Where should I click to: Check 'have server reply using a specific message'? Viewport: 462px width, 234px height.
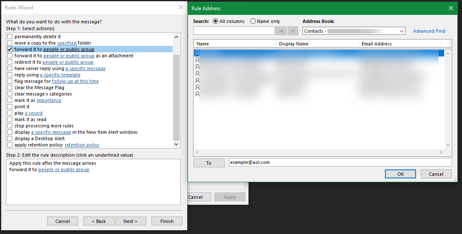pyautogui.click(x=10, y=68)
